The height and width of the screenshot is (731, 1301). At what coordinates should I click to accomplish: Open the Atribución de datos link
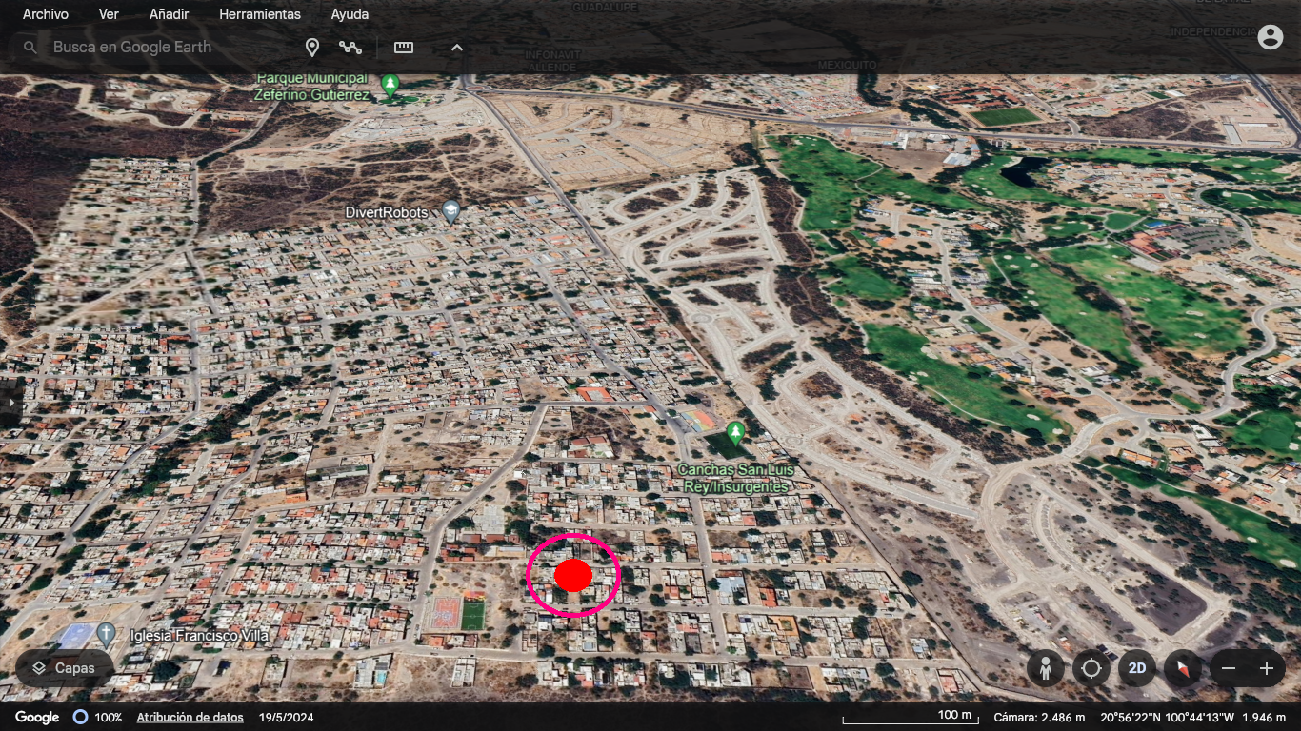click(x=190, y=718)
